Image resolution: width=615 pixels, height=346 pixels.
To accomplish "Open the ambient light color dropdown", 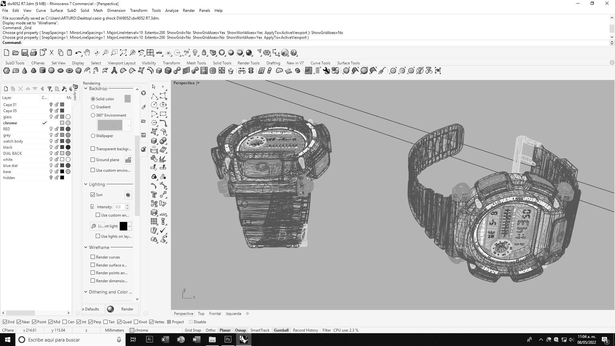I will click(x=129, y=227).
